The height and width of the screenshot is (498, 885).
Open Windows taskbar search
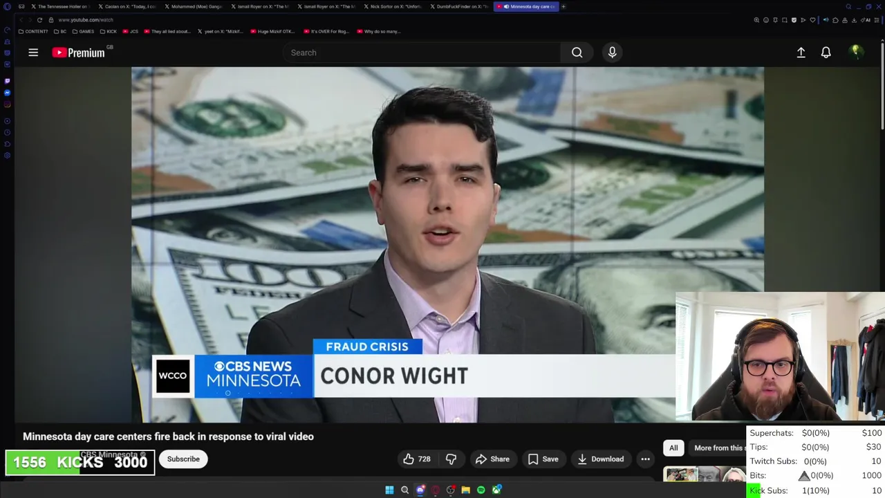(x=404, y=490)
